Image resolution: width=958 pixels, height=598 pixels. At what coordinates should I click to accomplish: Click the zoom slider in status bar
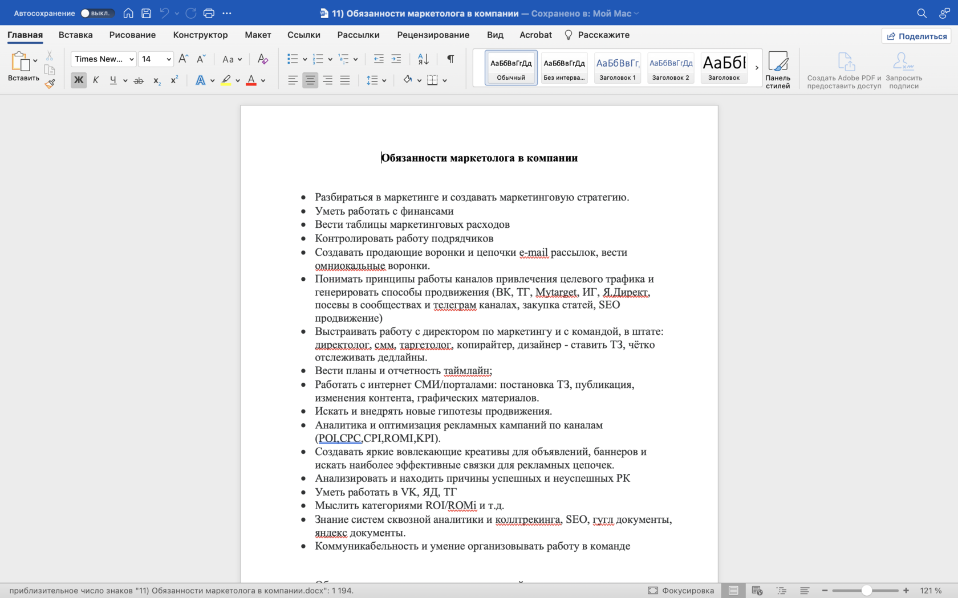point(866,591)
